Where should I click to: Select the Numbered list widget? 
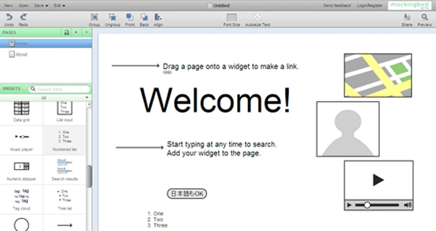(x=64, y=140)
